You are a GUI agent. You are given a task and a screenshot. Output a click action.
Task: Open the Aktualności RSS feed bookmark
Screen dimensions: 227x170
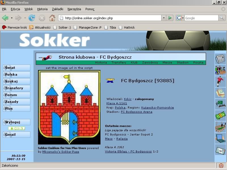point(40,27)
